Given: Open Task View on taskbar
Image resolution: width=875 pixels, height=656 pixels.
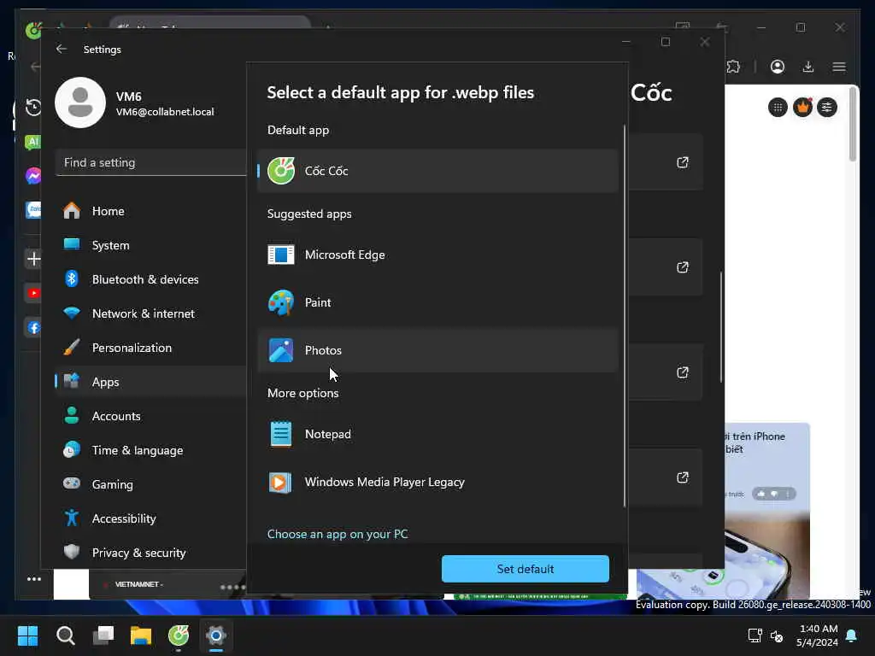Looking at the screenshot, I should click(103, 635).
